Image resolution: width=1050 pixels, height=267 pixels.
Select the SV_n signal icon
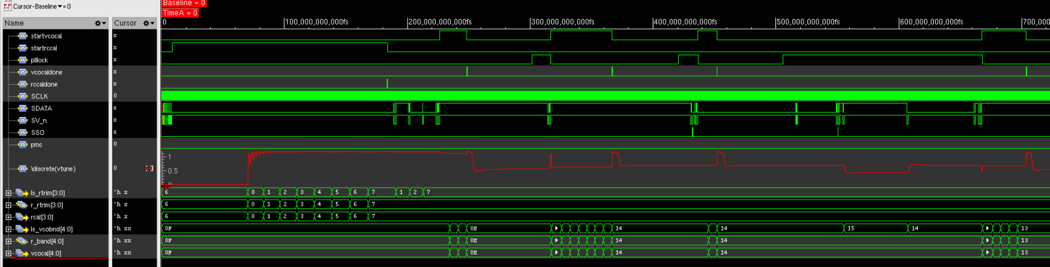(23, 120)
